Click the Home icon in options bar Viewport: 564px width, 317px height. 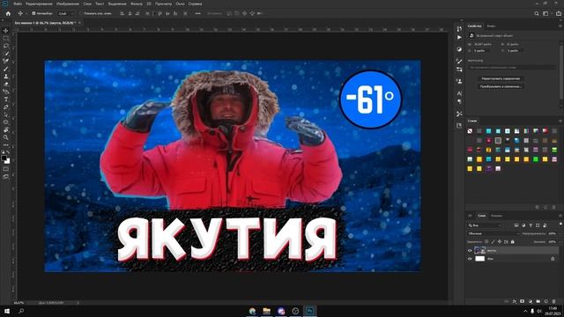point(8,13)
